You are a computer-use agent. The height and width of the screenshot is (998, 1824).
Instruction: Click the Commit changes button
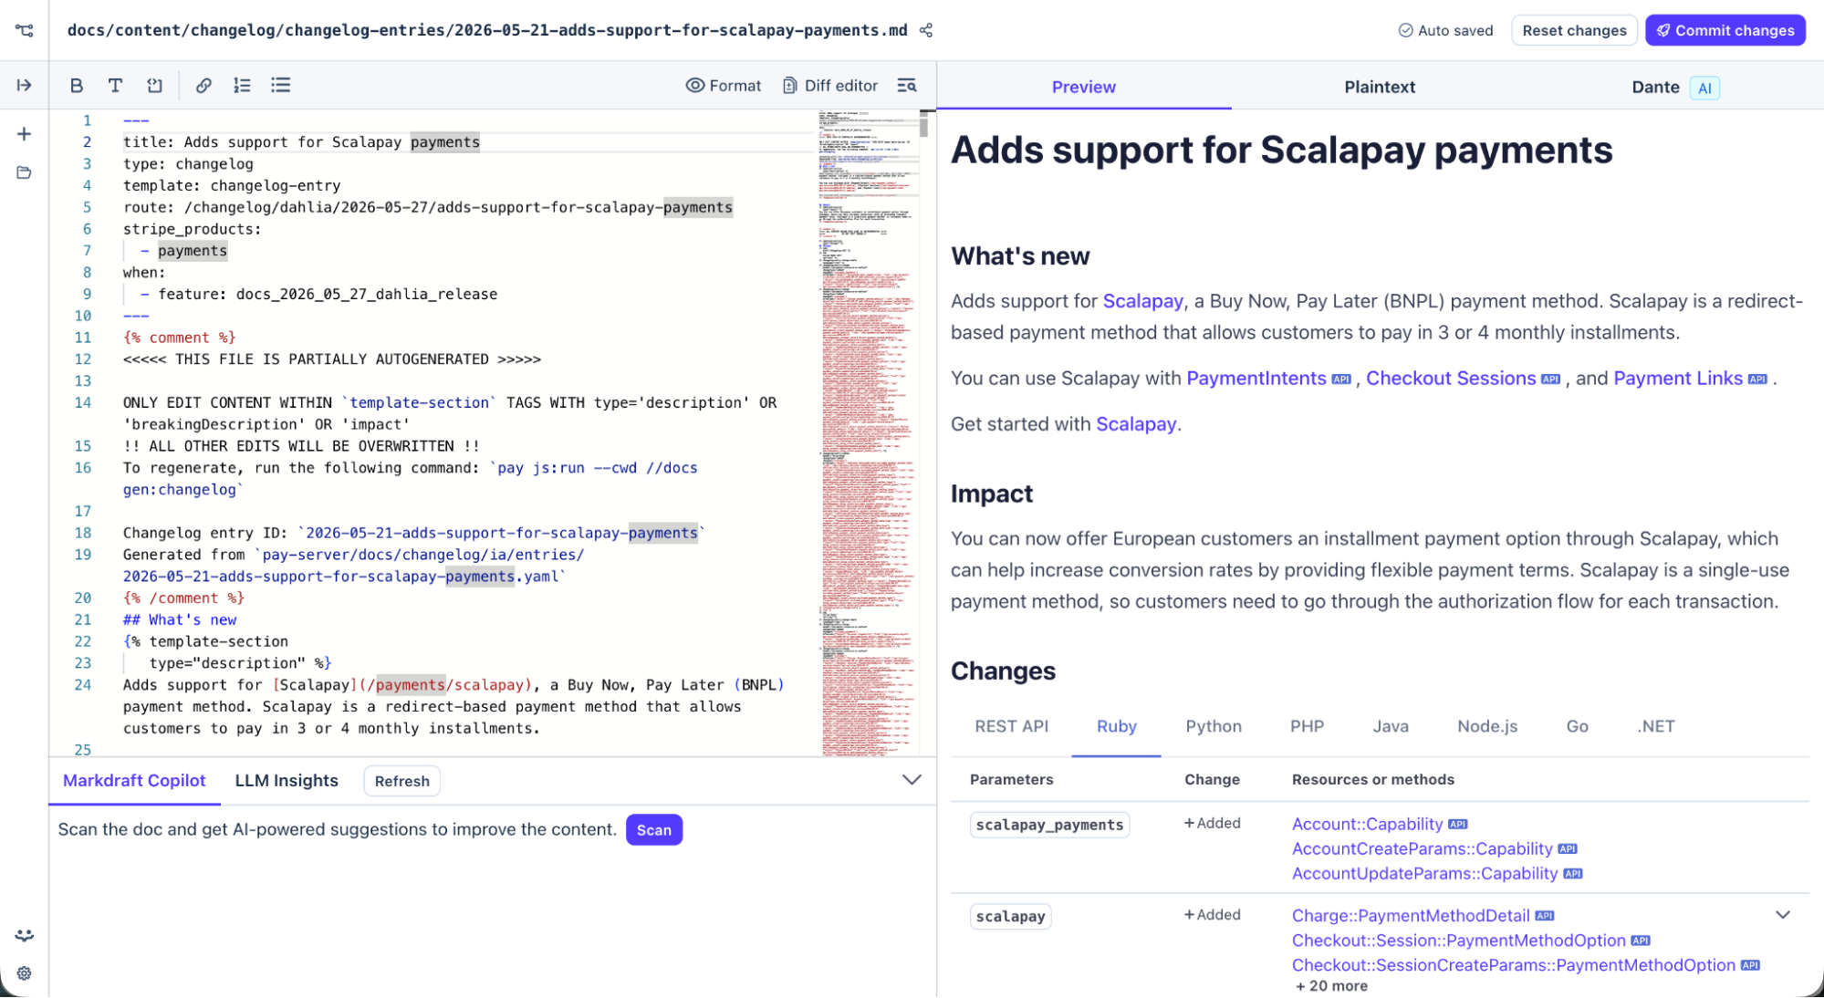[1725, 30]
